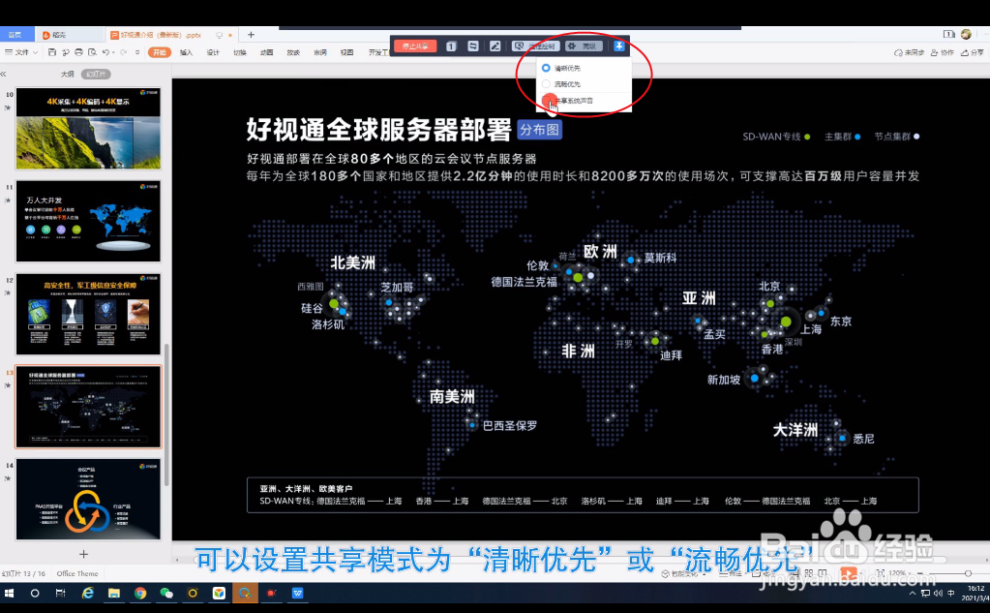Switch panel to 大纲 outline view
The image size is (990, 613).
[x=68, y=74]
